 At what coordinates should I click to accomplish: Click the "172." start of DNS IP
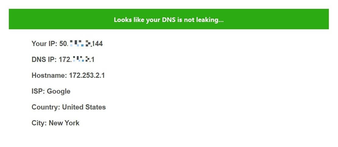(x=65, y=59)
